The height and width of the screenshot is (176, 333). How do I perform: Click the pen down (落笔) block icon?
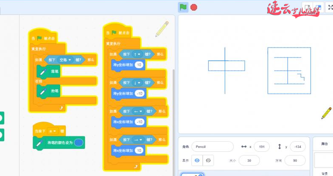pos(43,72)
